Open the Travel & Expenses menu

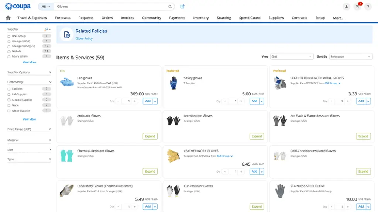(x=32, y=18)
